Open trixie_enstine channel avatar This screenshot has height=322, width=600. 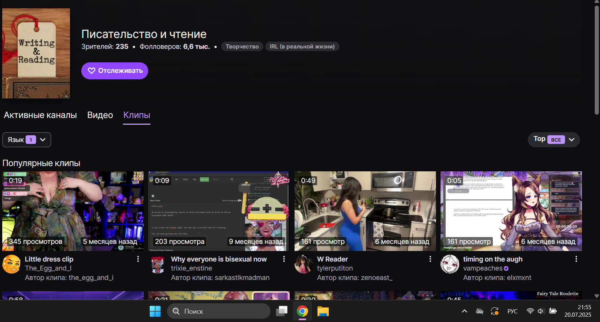point(158,264)
